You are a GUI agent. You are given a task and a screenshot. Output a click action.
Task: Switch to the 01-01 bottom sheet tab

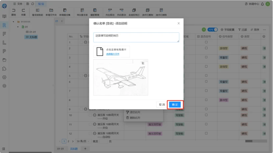pos(60,149)
